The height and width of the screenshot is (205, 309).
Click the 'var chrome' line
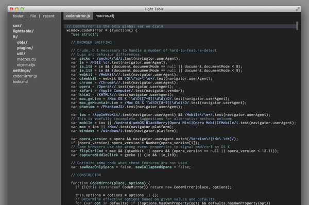click(x=124, y=82)
